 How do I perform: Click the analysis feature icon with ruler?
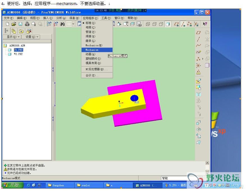point(199,72)
